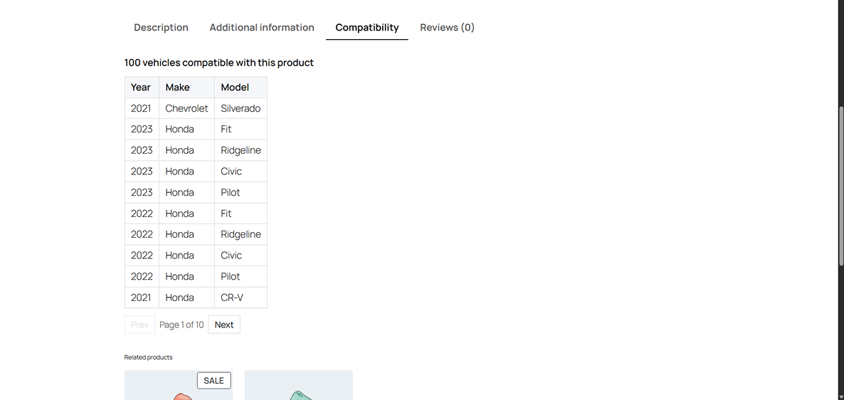
Task: Click the page vertical scrollbar thumb
Action: [840, 186]
